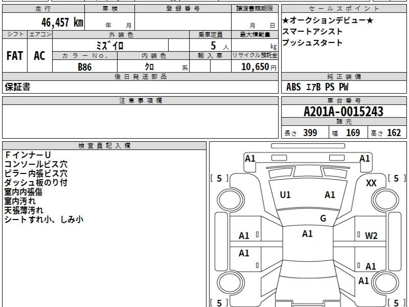Click the seating capacity value 5 人

tap(220, 45)
